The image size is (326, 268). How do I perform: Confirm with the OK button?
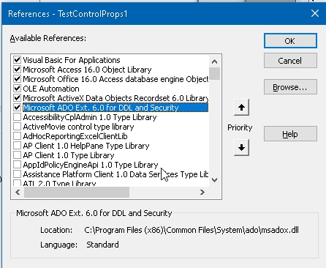290,41
